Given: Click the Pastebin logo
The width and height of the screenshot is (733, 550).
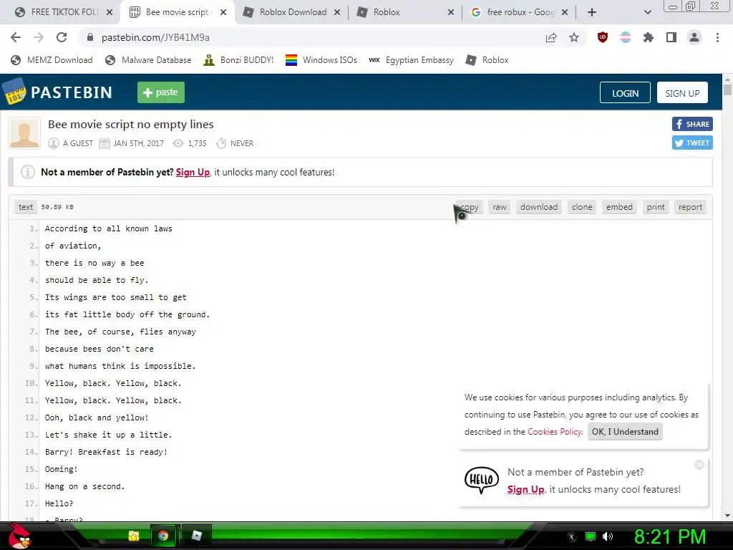Looking at the screenshot, I should point(57,92).
